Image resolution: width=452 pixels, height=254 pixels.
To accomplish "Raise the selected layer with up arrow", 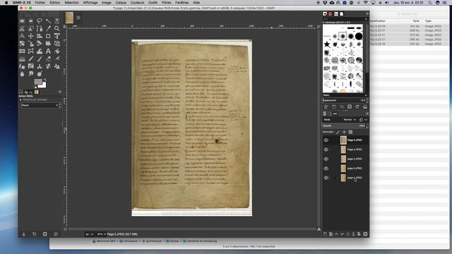I will [x=336, y=234].
